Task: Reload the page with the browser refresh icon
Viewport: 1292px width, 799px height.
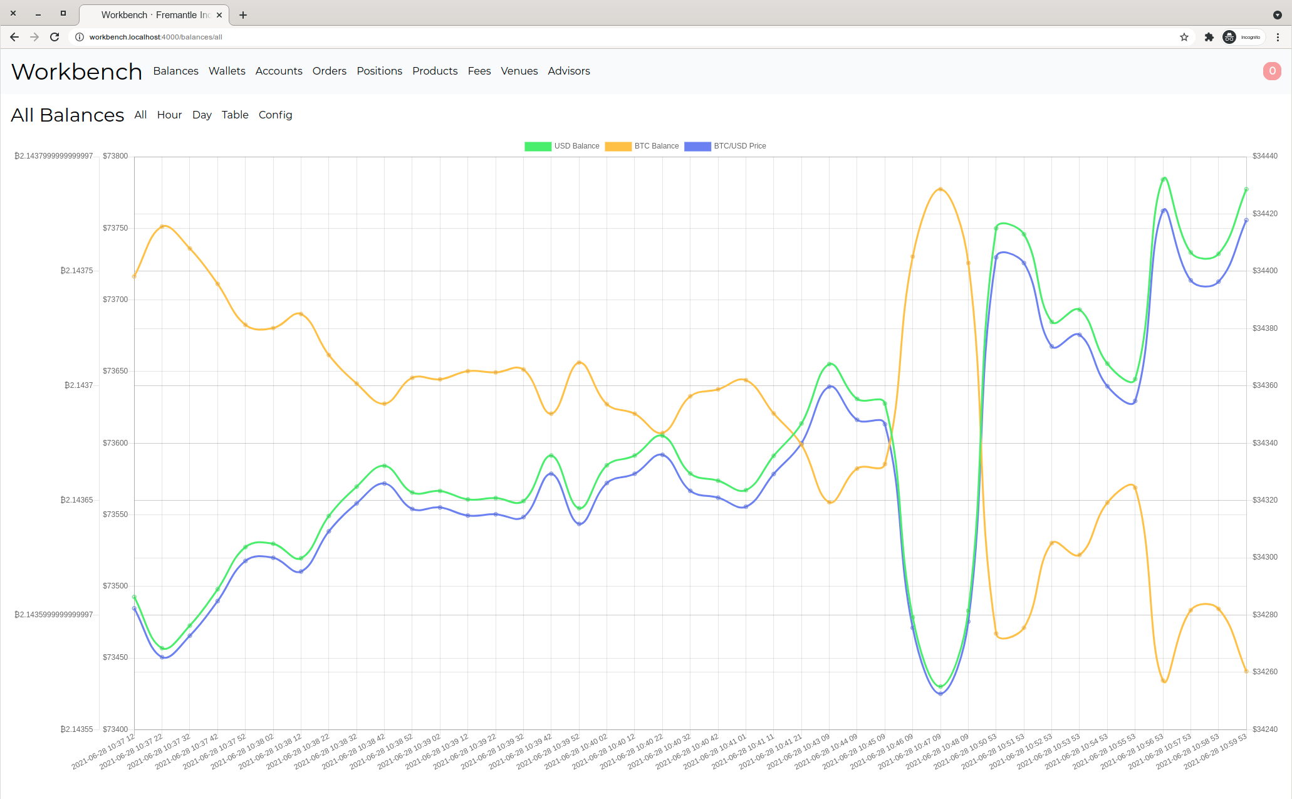Action: click(x=55, y=37)
